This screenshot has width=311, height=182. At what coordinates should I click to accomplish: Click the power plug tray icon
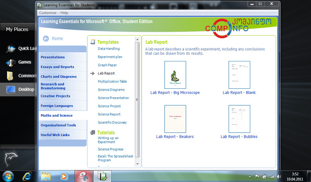[x=264, y=177]
